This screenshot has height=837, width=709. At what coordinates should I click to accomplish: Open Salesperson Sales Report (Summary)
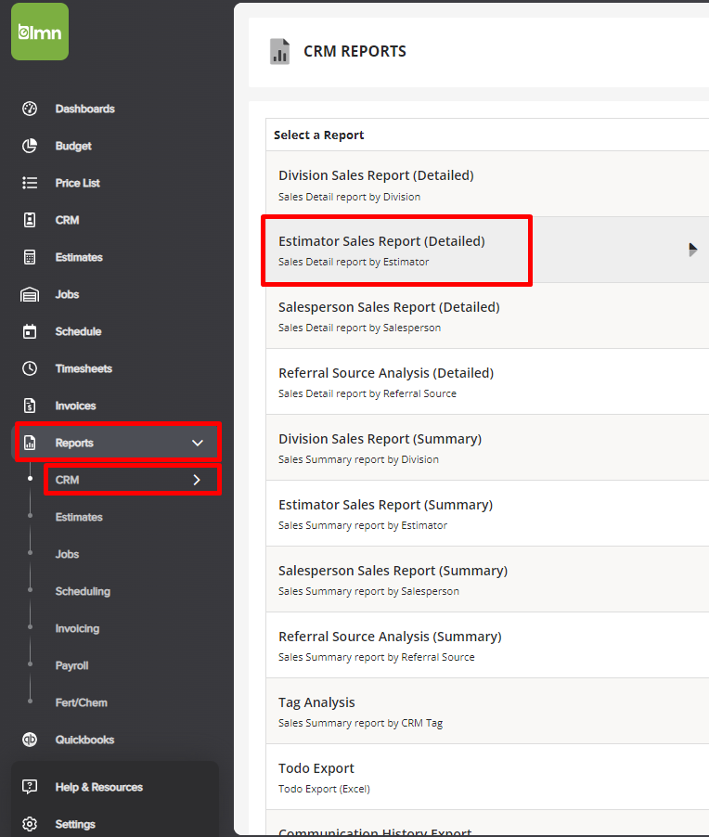pyautogui.click(x=487, y=579)
